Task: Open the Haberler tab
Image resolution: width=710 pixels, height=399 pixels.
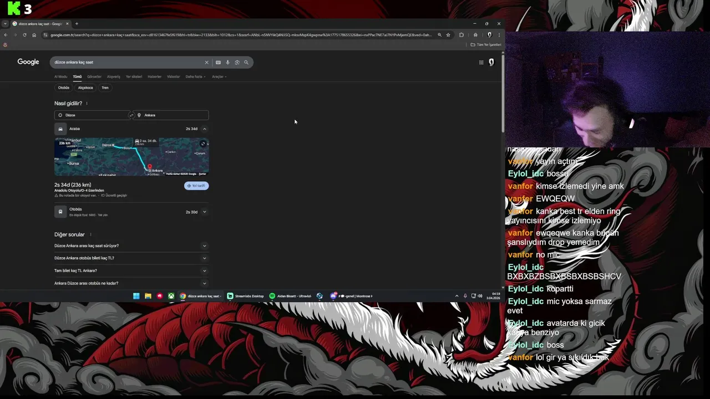Action: pos(154,76)
